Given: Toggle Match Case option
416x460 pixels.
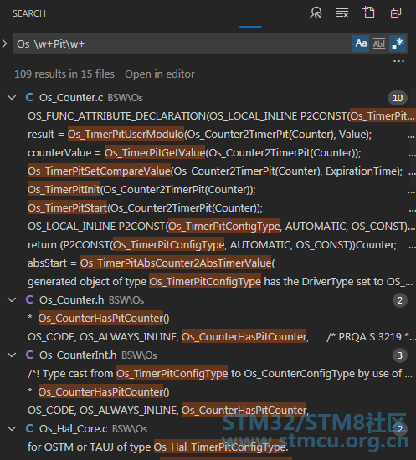Looking at the screenshot, I should coord(361,43).
